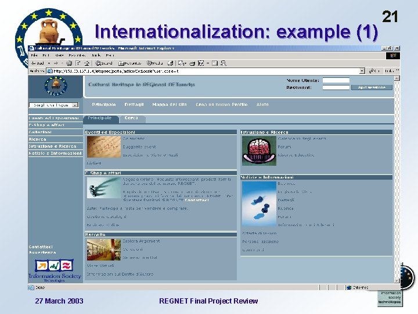
Task: Switch to the Principale tab
Action: pos(101,119)
